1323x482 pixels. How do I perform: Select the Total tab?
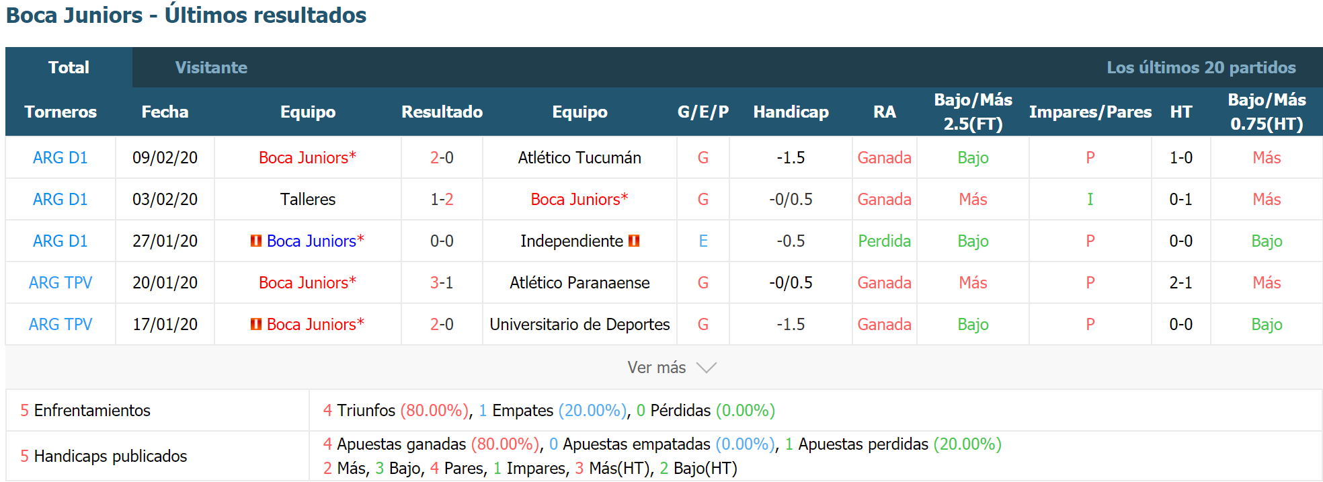[69, 67]
